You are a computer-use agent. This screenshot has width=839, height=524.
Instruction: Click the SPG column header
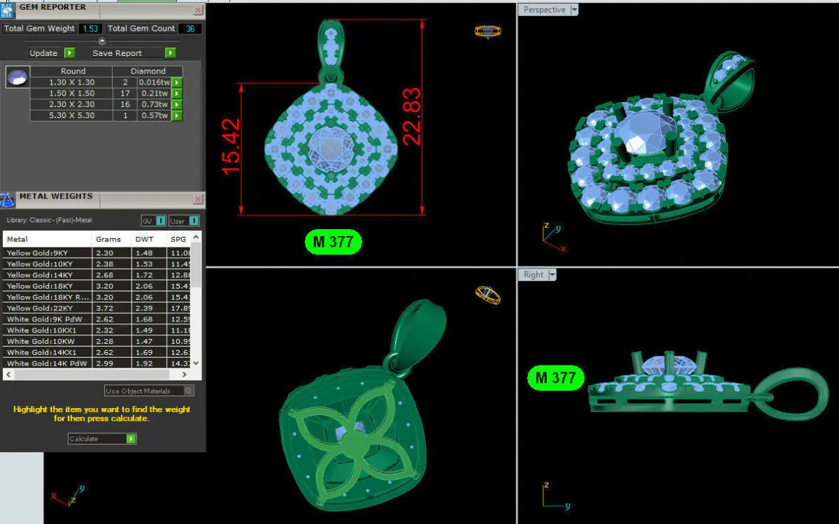pyautogui.click(x=179, y=239)
